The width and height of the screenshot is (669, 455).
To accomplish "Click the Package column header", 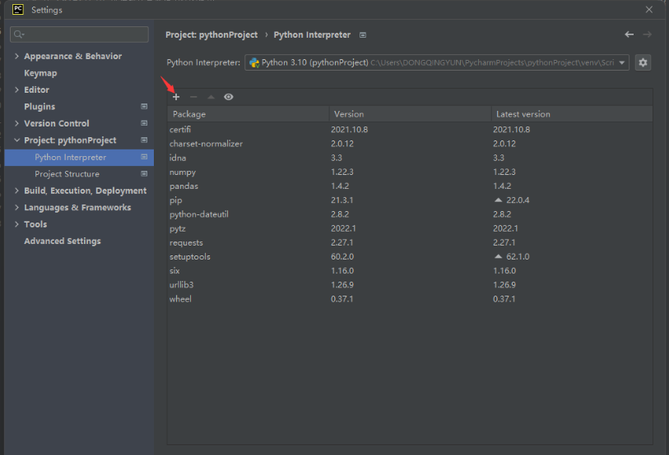I will click(x=249, y=114).
